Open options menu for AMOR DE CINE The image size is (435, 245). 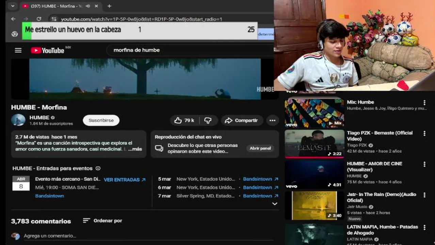[x=424, y=164]
